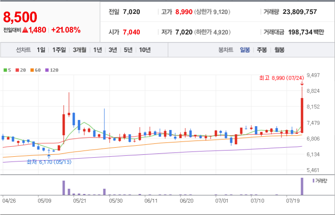Click the 05/09 date axis label
This screenshot has width=335, height=215.
[x=45, y=201]
